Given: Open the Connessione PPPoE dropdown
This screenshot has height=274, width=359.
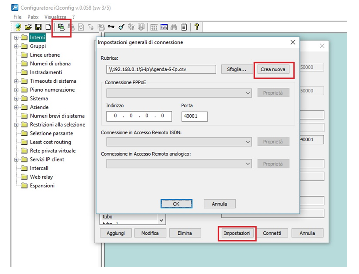Looking at the screenshot, I should 248,93.
